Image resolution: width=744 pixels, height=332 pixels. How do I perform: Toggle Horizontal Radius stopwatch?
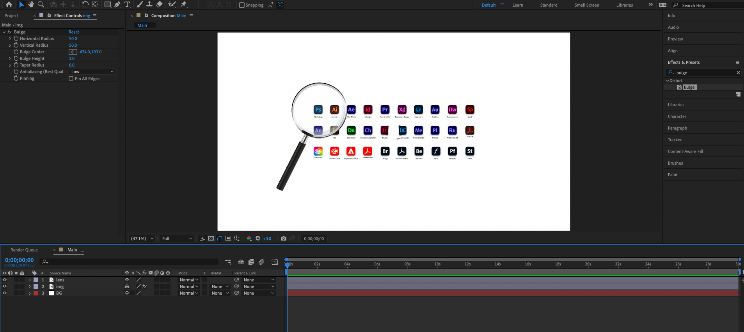[x=16, y=39]
